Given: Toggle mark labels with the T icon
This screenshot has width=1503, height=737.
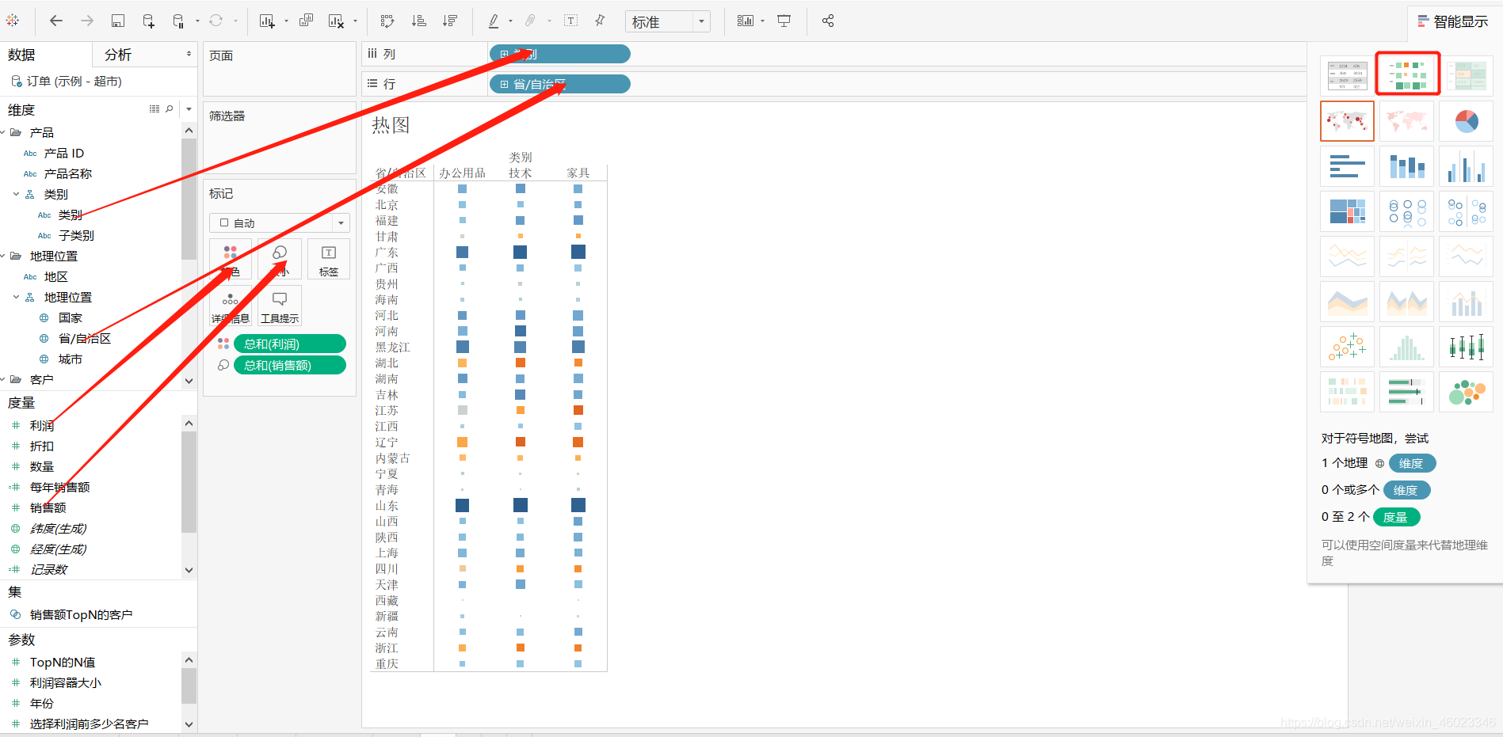Looking at the screenshot, I should click(x=571, y=21).
